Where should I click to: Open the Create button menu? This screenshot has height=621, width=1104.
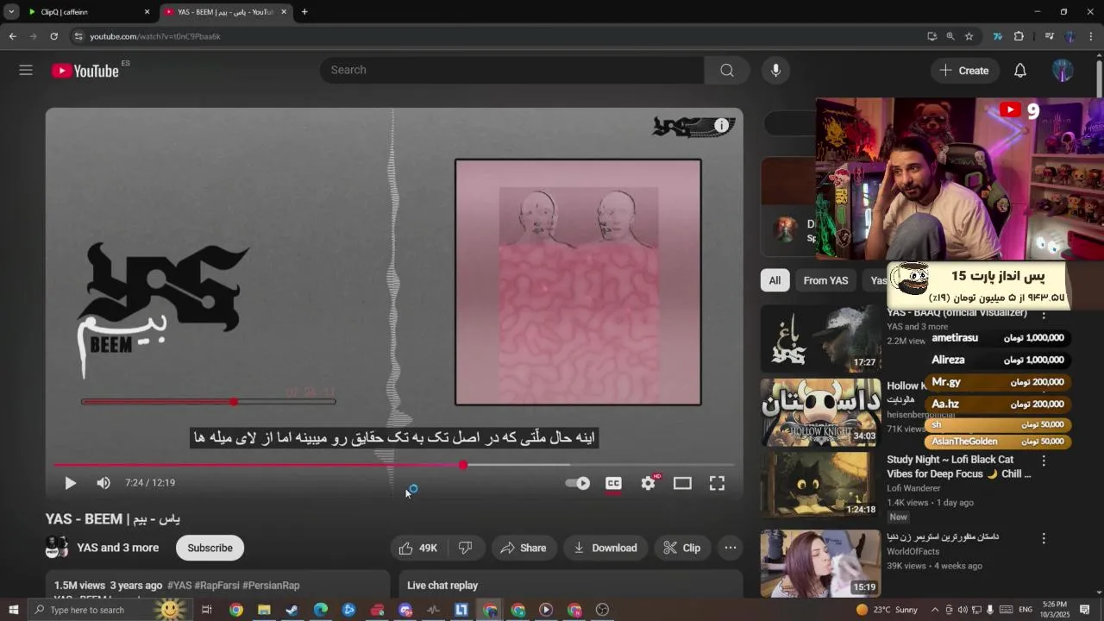[964, 71]
